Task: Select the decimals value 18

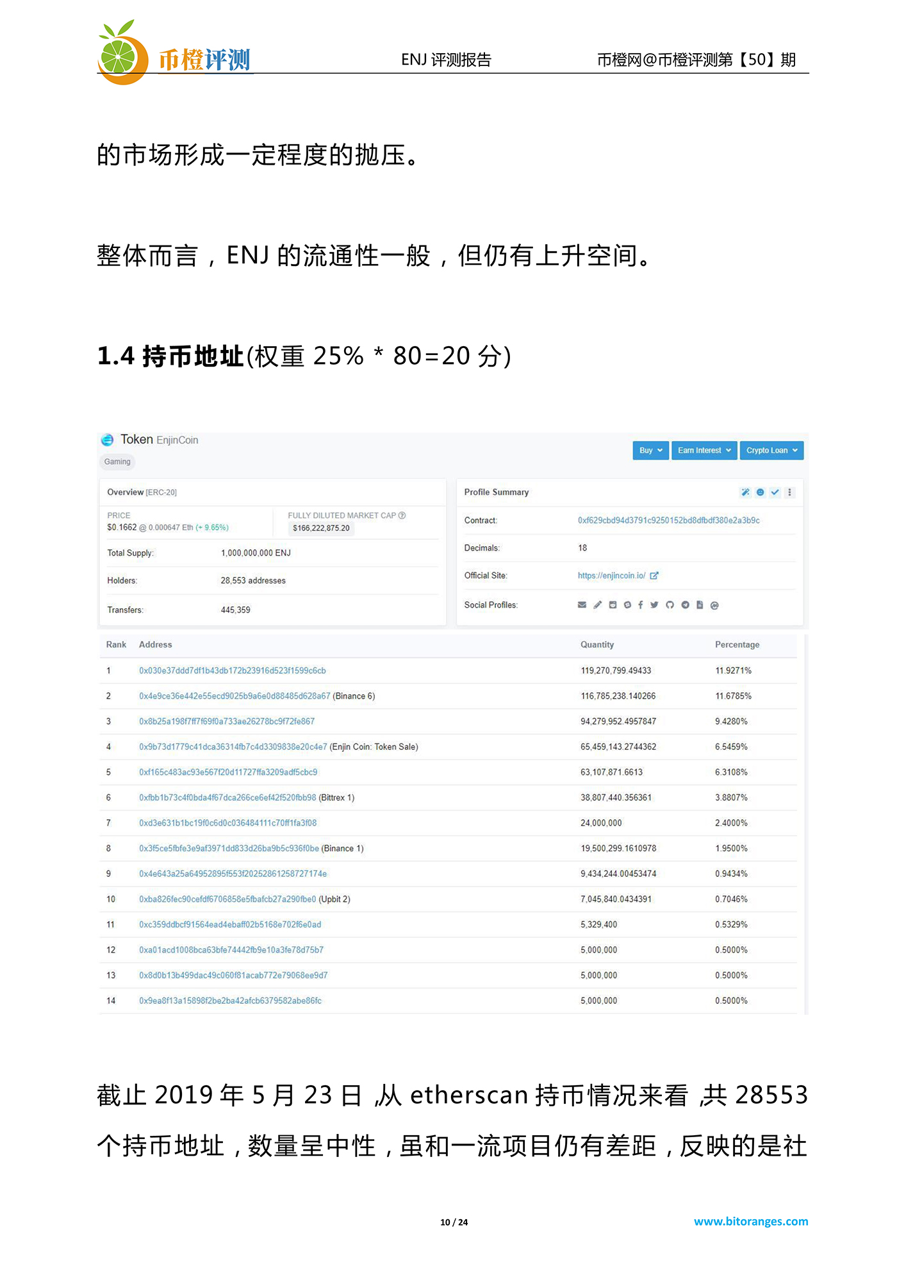Action: 582,548
